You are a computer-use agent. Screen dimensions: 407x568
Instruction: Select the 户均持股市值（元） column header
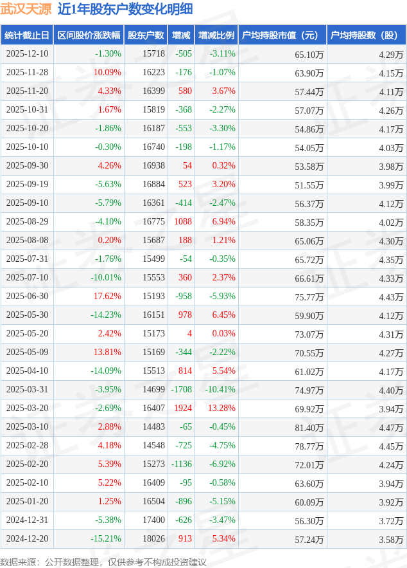[x=282, y=35]
